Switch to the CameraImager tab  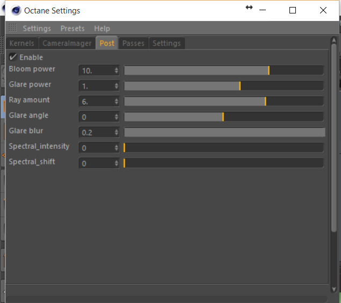click(67, 44)
